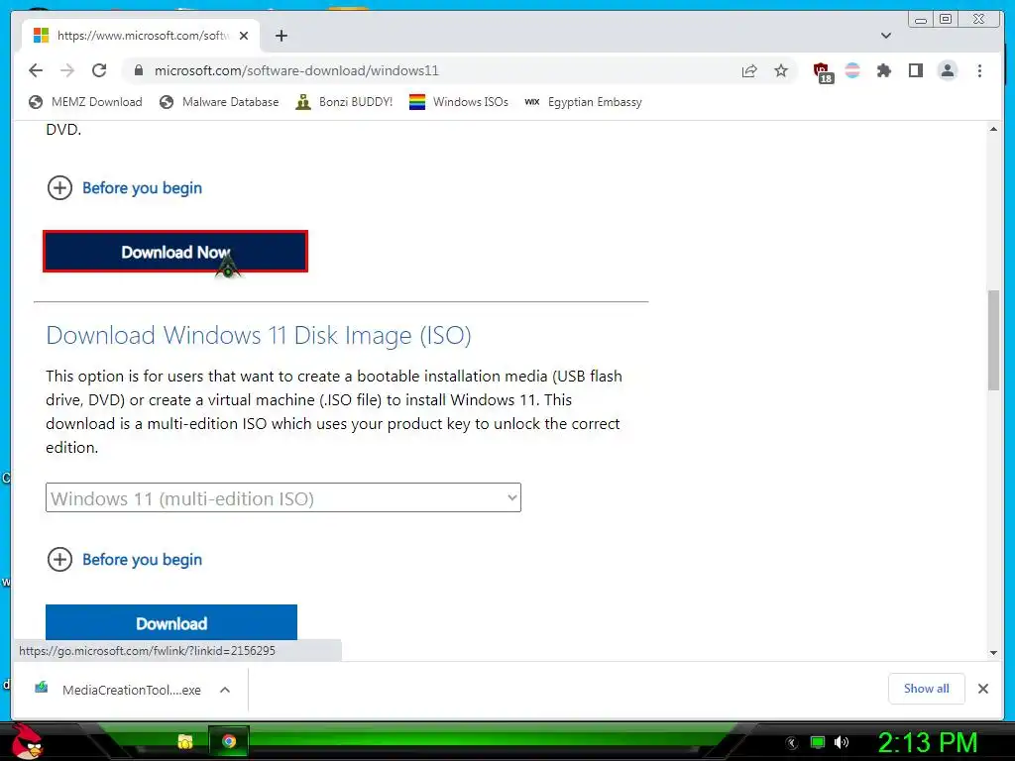Share this page via share icon
The image size is (1015, 761).
749,70
